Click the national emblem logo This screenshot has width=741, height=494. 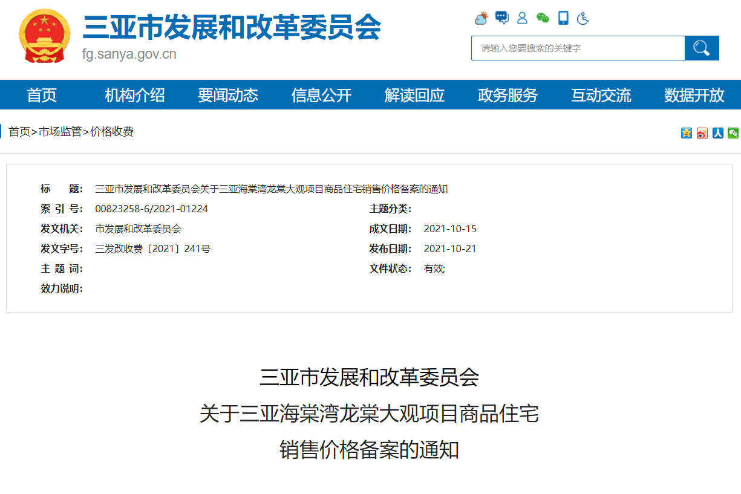(45, 36)
